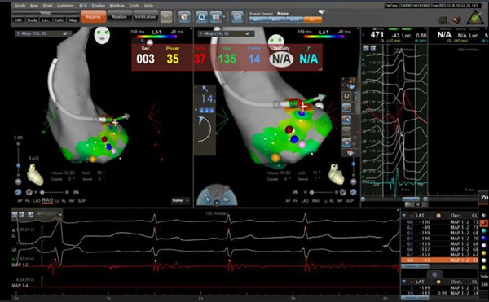Open the Display menu
This screenshot has height=302, width=489.
[99, 6]
